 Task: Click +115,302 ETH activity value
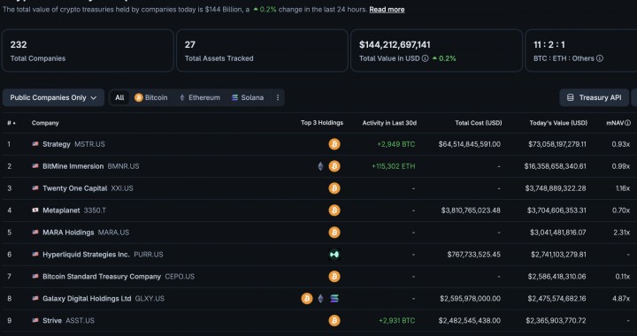click(x=393, y=166)
